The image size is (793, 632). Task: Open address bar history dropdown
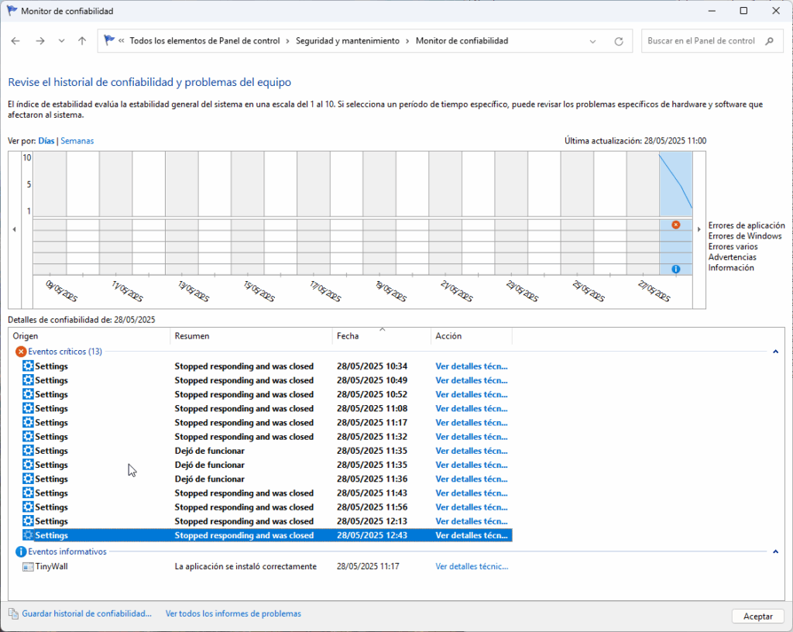(592, 42)
